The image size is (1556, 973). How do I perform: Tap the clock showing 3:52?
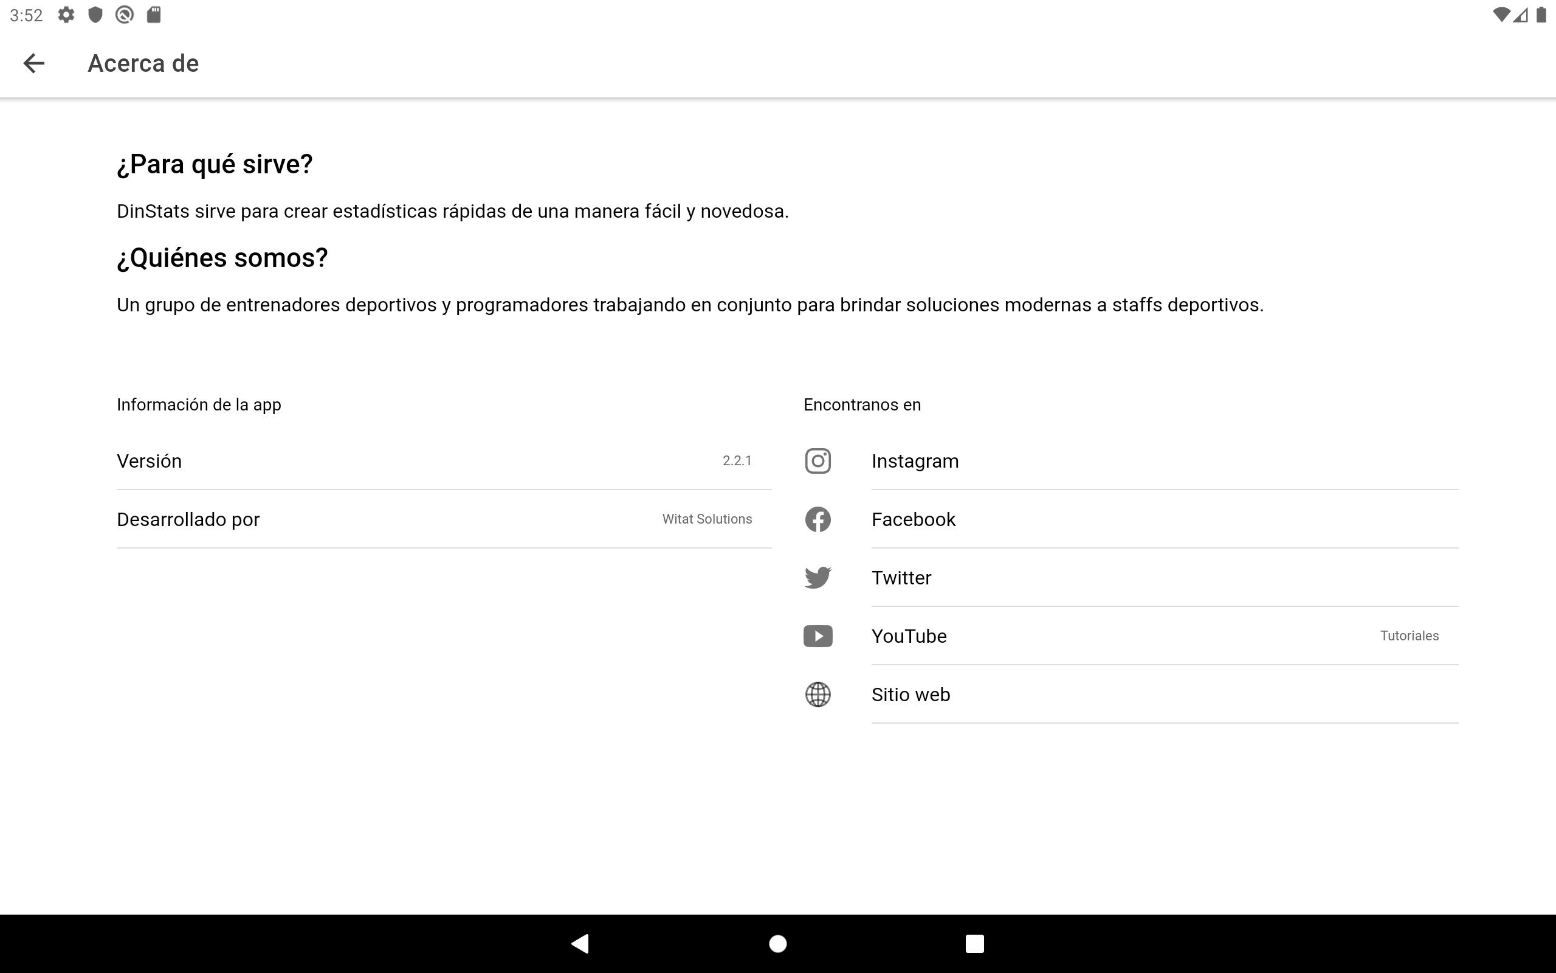pyautogui.click(x=26, y=15)
